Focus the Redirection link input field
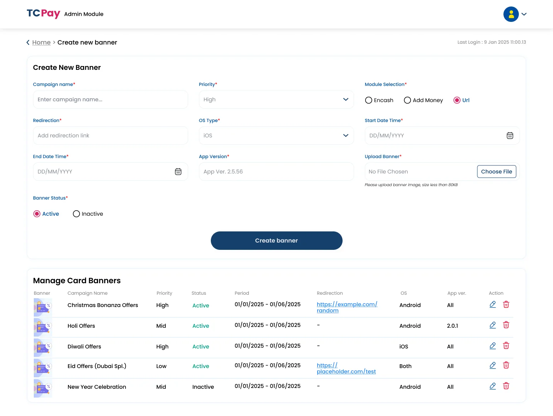This screenshot has height=416, width=553. tap(111, 135)
